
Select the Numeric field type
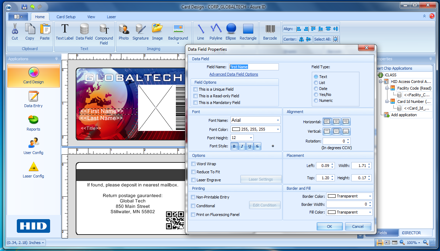pos(316,101)
